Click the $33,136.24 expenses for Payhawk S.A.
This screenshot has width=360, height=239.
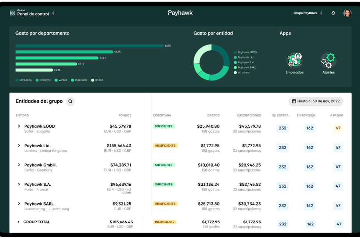tap(209, 184)
